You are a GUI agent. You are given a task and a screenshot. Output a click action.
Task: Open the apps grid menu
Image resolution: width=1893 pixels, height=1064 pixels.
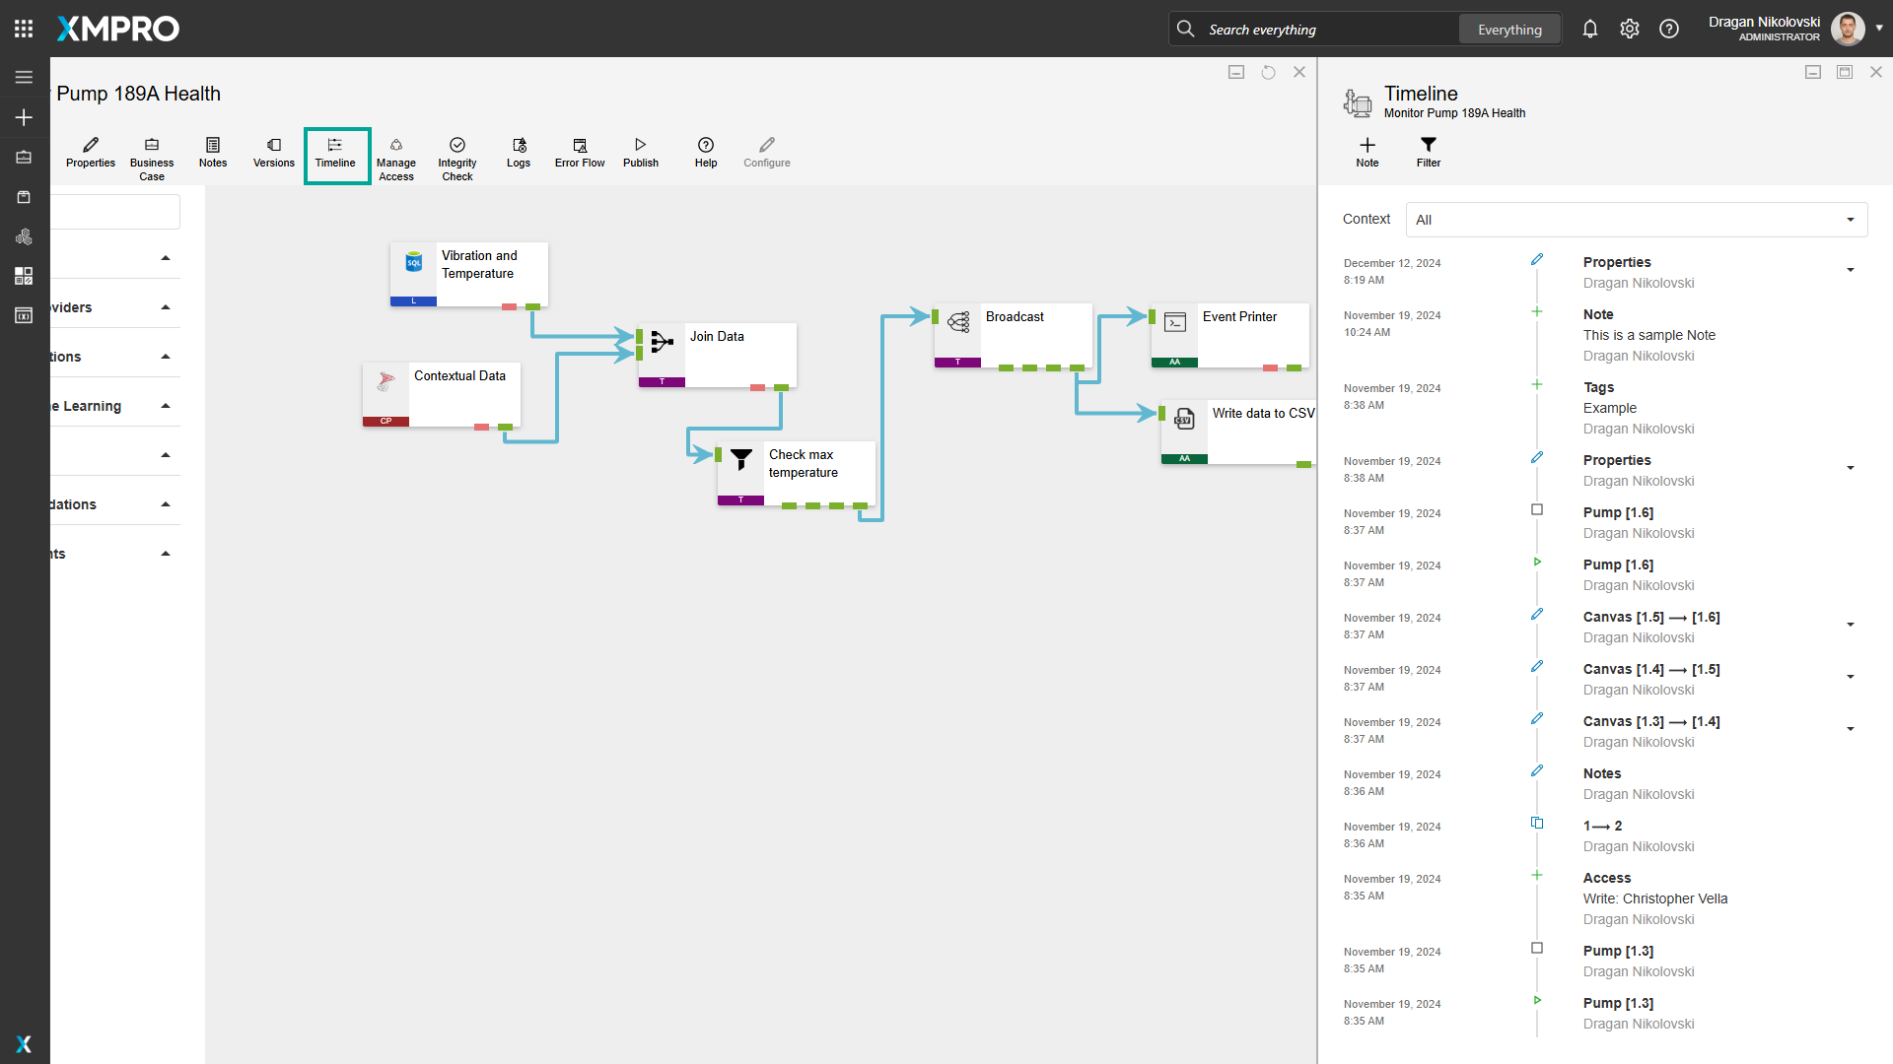click(24, 28)
